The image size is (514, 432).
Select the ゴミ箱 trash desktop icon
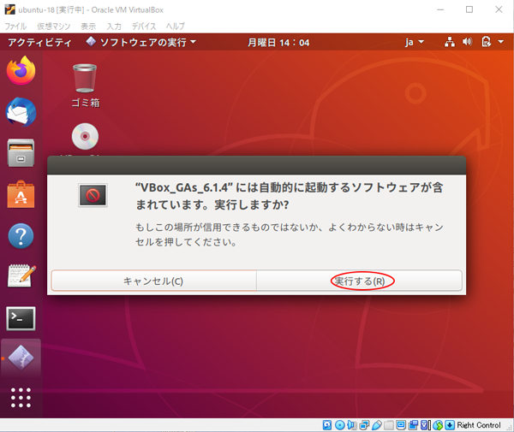point(85,86)
